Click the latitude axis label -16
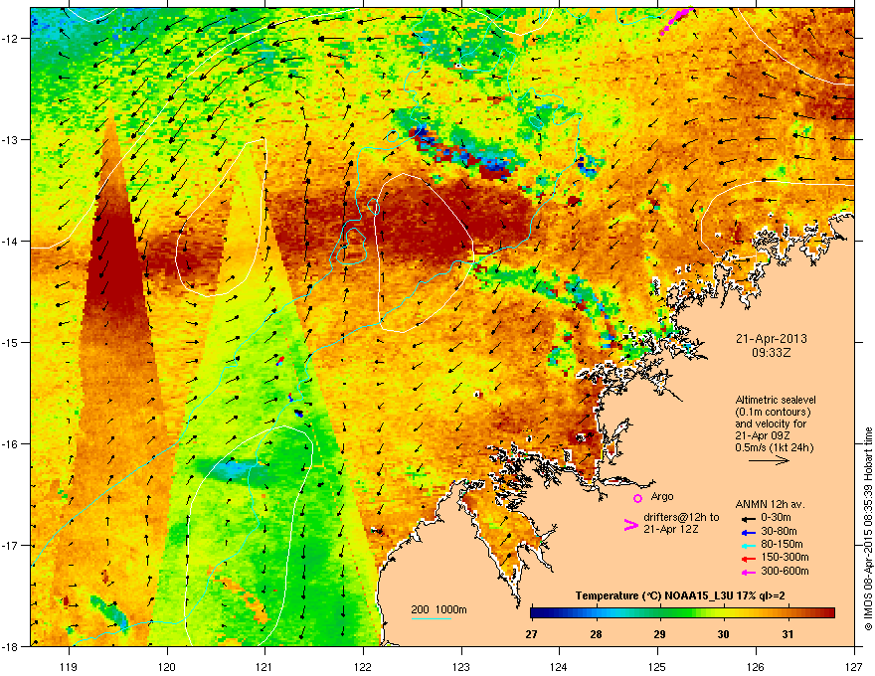Screen dimensions: 875x676 tap(11, 444)
